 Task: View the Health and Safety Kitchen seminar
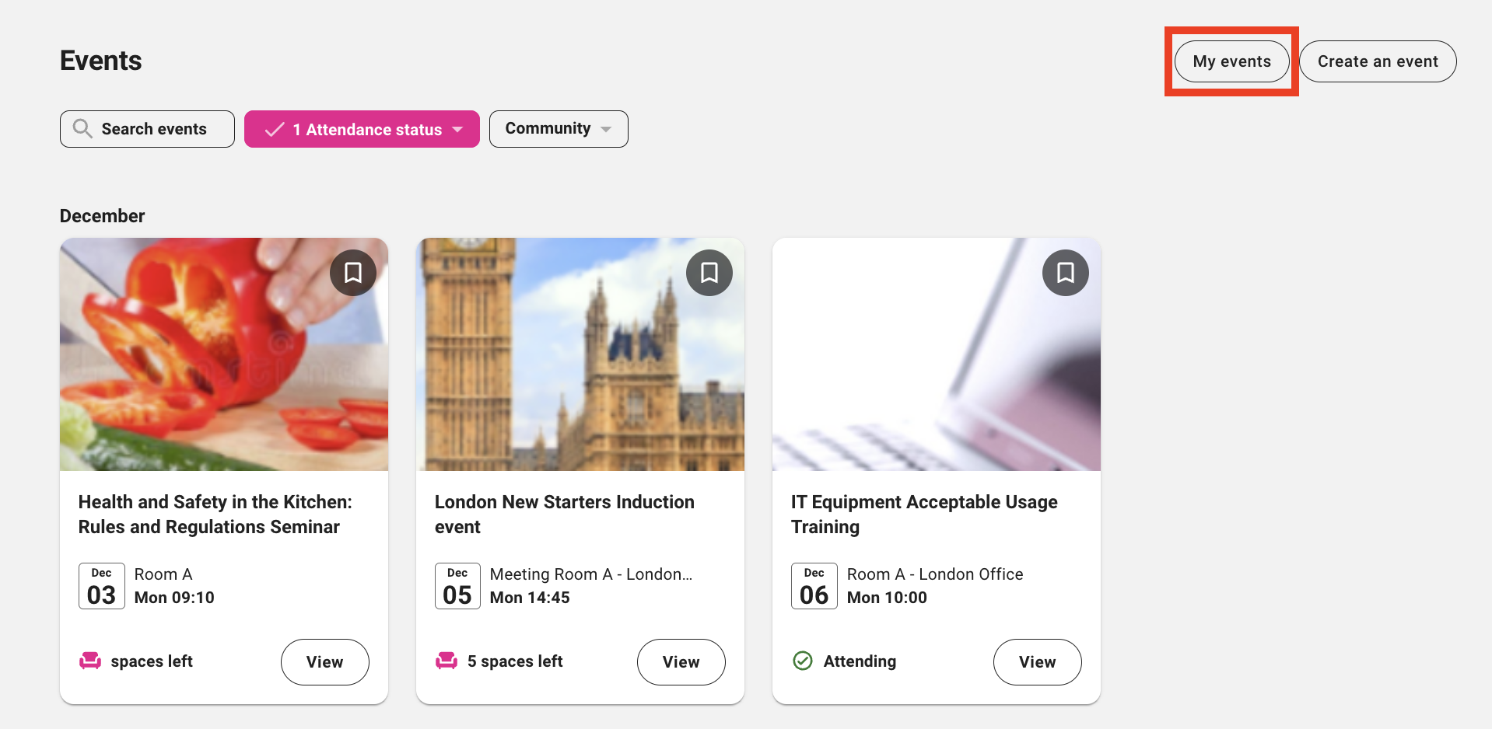(324, 662)
